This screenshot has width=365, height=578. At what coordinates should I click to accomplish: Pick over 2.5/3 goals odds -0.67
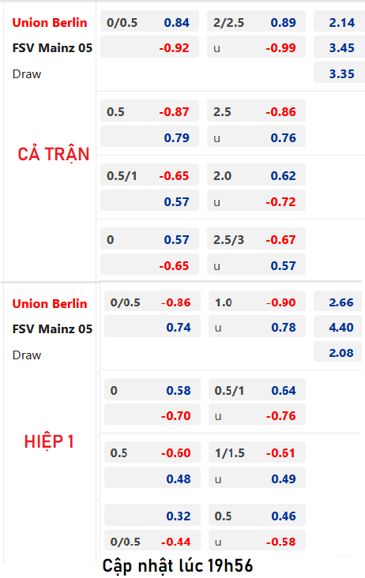256,239
